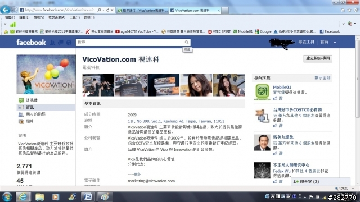
Task: Open the first browser menu bar item
Action: 10,17
